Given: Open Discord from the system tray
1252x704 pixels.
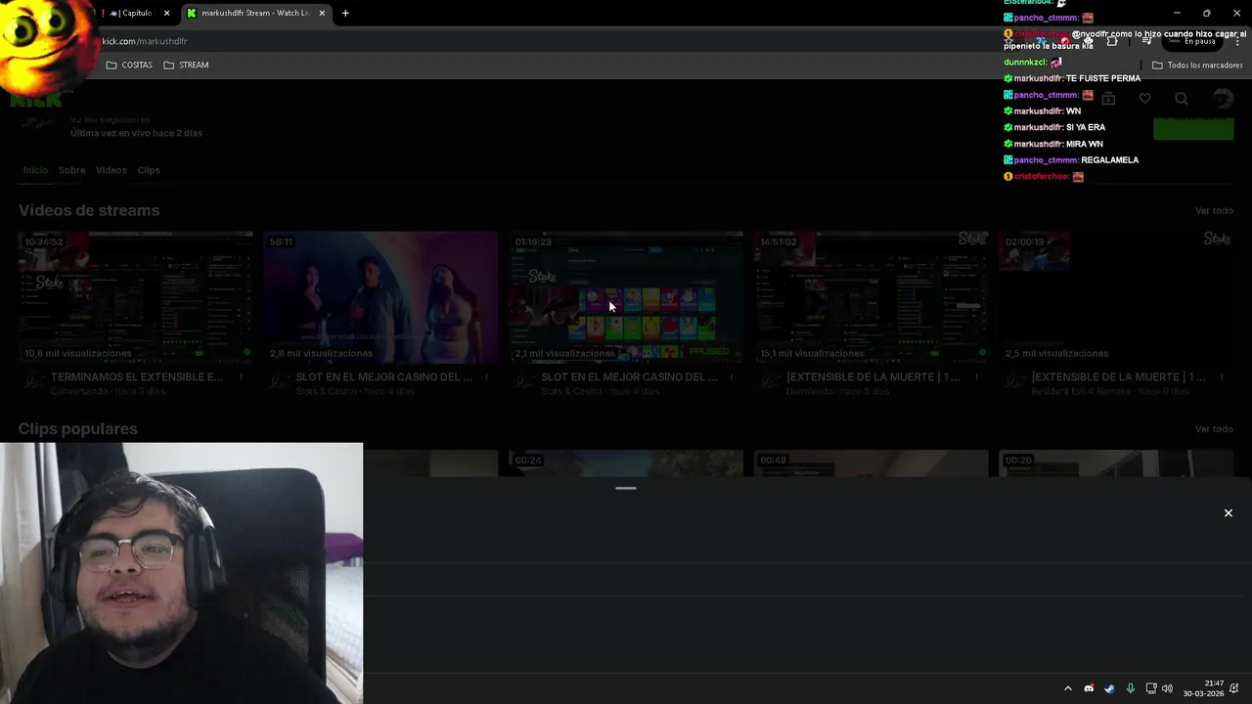Looking at the screenshot, I should 1089,688.
